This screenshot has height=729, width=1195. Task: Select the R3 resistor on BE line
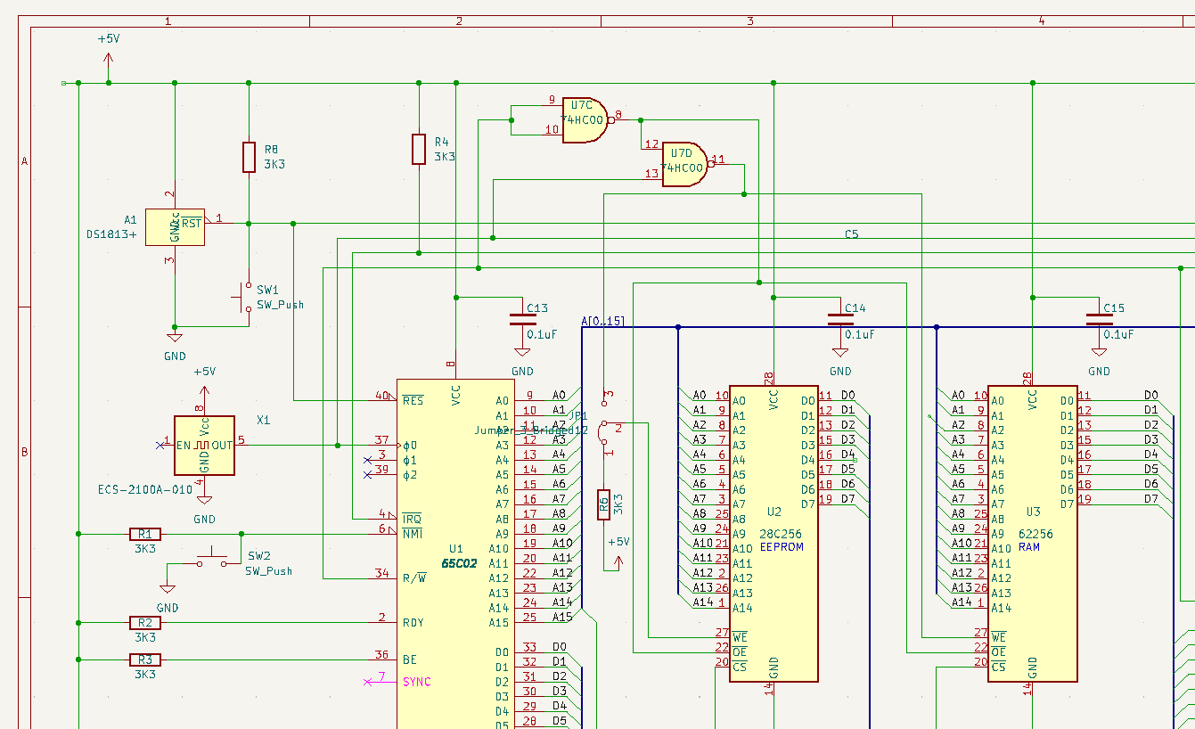coord(144,659)
